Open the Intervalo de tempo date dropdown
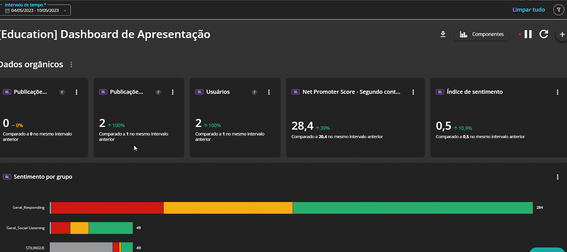This screenshot has width=567, height=252. point(65,11)
